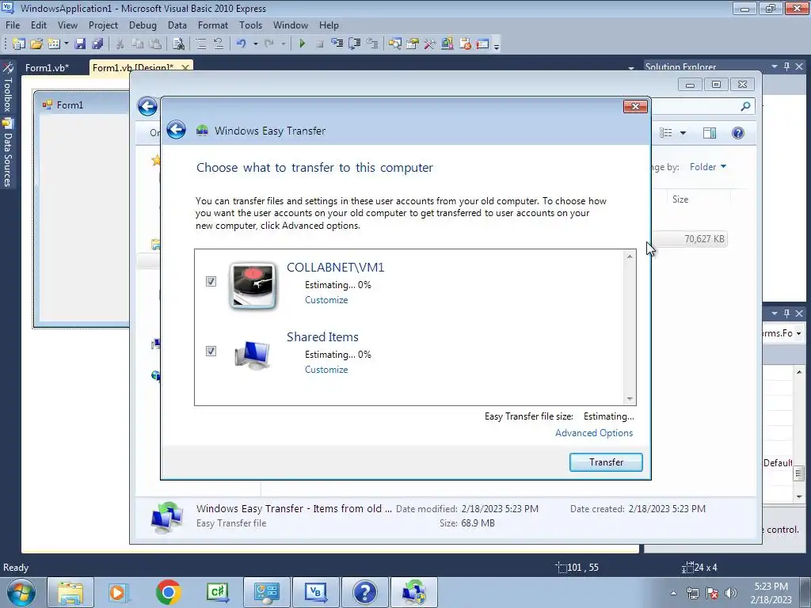Switch to the Form1.vb* code tab
The image size is (811, 608).
(x=47, y=68)
